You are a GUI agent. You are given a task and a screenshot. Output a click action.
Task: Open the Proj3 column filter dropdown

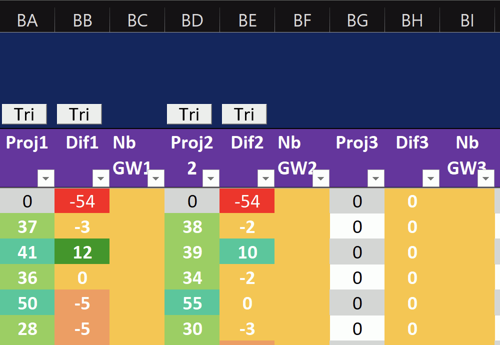click(376, 178)
